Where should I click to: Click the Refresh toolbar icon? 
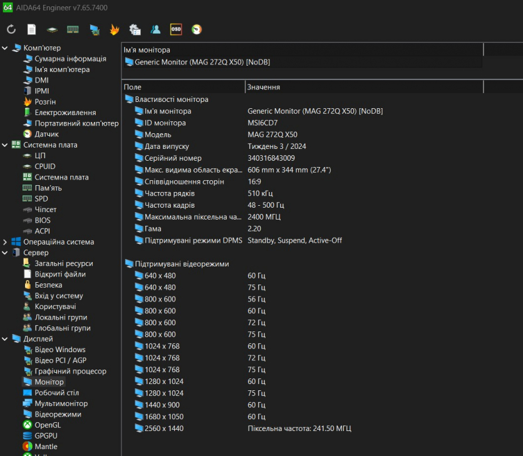point(11,29)
